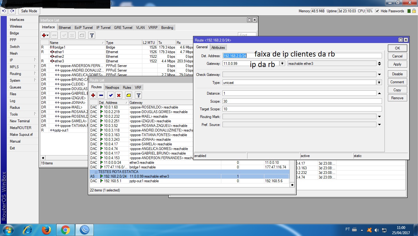Click the filter funnel icon in Interface List
Image resolution: width=418 pixels, height=236 pixels.
tap(92, 35)
